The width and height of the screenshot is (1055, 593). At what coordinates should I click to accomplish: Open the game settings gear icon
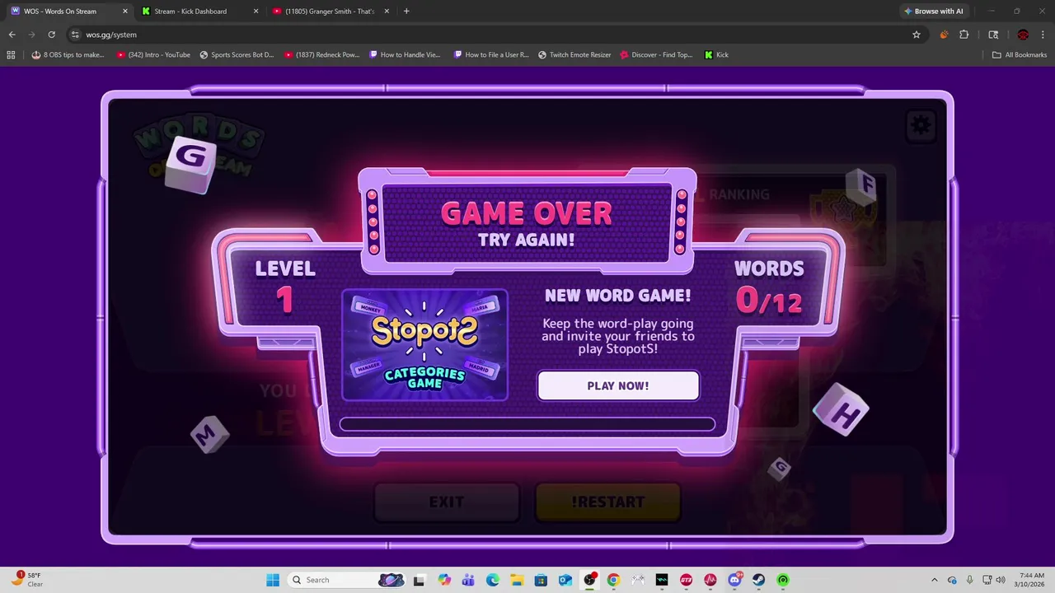pyautogui.click(x=921, y=125)
